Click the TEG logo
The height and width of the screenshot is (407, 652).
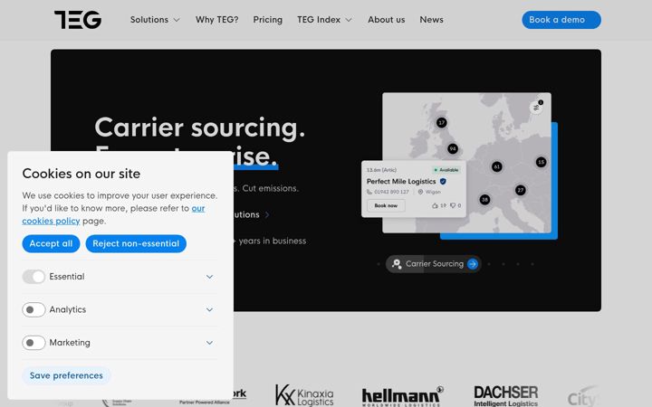tap(78, 20)
